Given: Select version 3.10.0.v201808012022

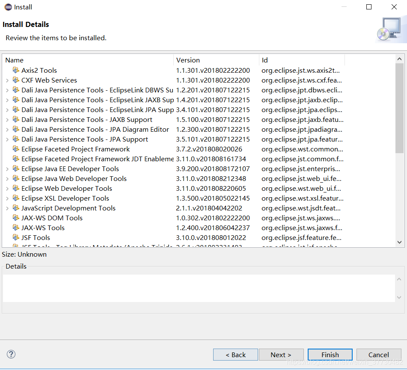Looking at the screenshot, I should (x=211, y=238).
